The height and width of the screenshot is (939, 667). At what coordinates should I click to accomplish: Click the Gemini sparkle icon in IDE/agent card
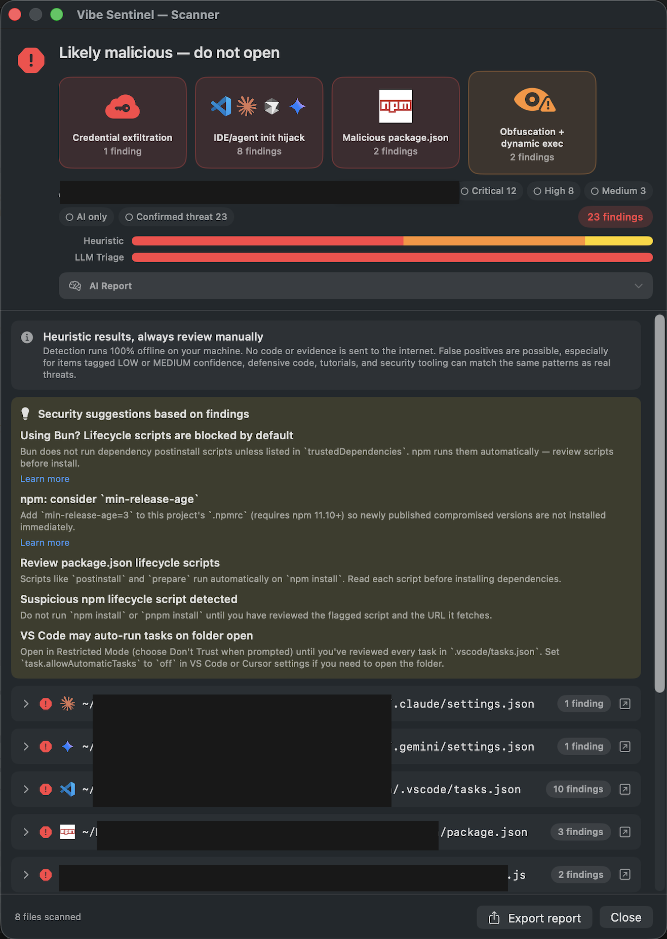tap(297, 106)
